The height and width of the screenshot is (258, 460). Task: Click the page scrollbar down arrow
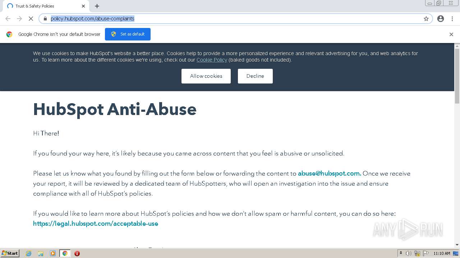tap(457, 245)
